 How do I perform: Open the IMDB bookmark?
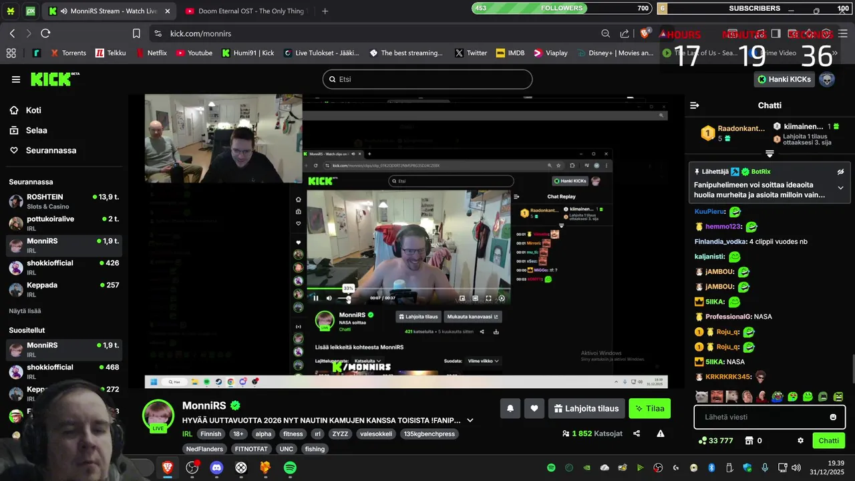point(510,53)
